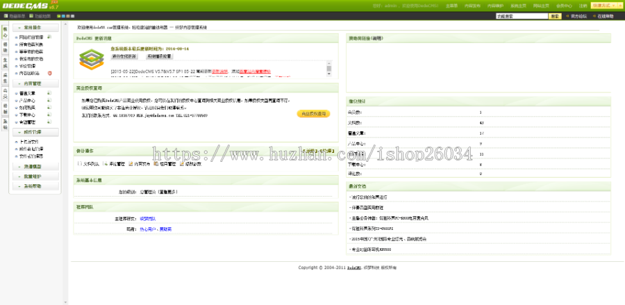
Task: Choose the blue skin color square
Action: [63, 17]
